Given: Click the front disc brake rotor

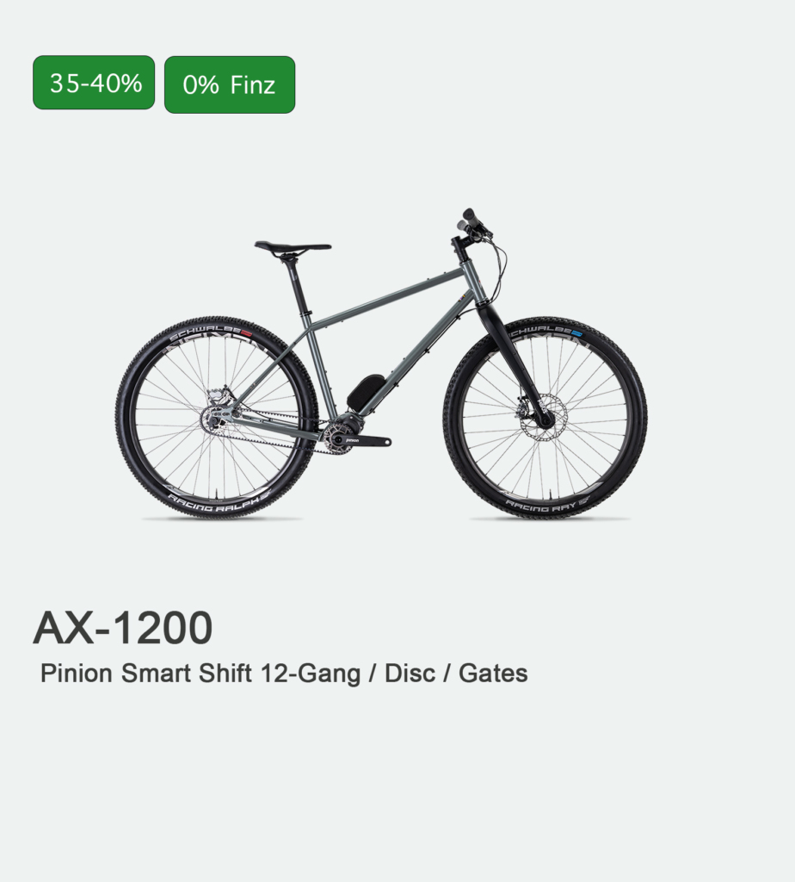Looking at the screenshot, I should [543, 418].
